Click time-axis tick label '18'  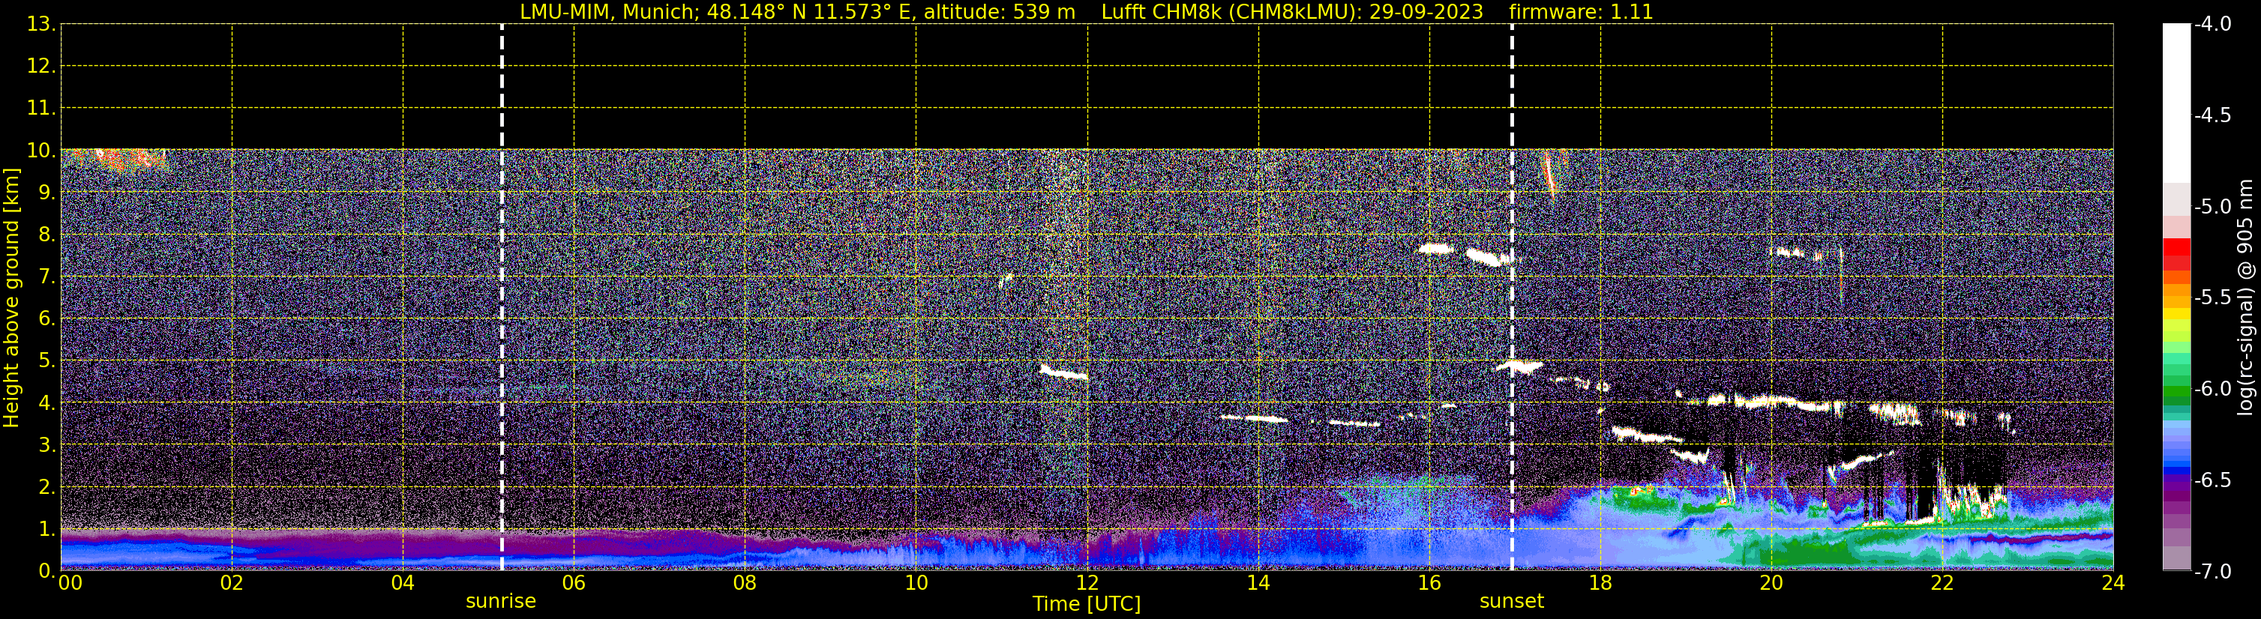1601,583
